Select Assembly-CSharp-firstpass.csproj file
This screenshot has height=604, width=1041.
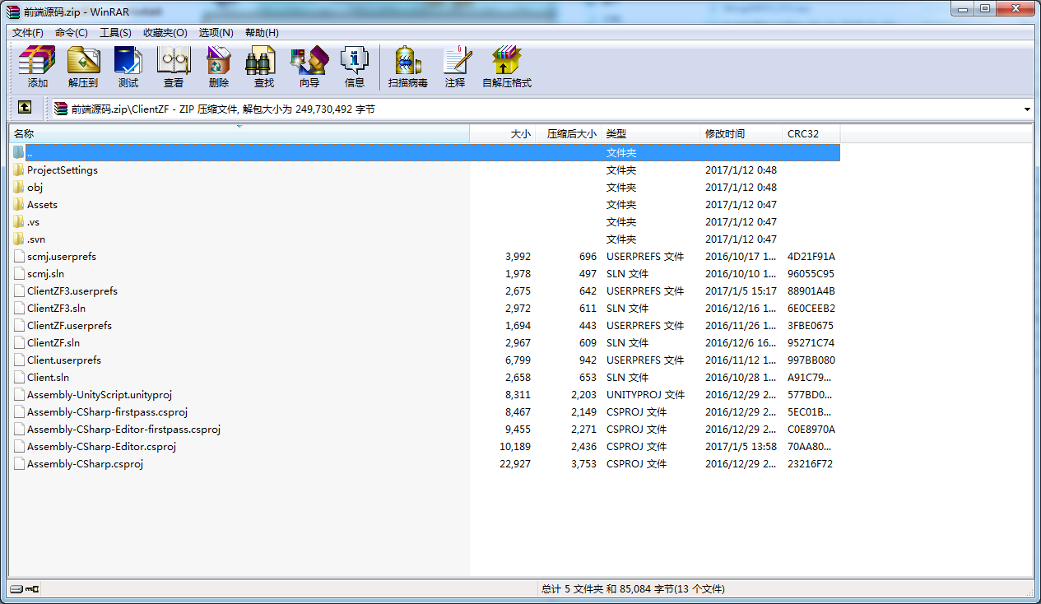108,411
